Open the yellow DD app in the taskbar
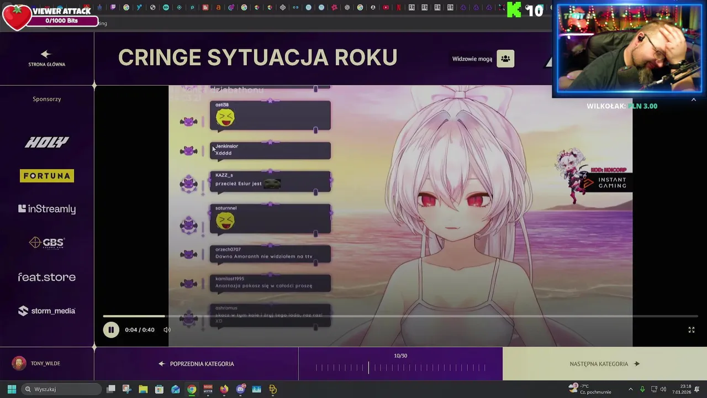 coord(273,389)
